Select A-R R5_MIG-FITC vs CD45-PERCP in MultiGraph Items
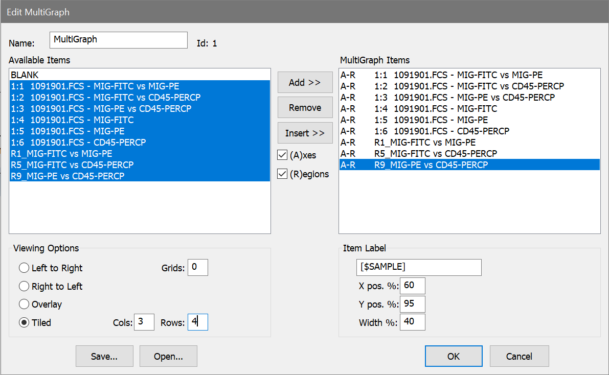 pos(469,154)
